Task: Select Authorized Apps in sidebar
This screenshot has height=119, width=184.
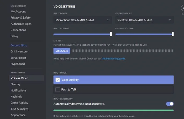Action: tap(21, 24)
